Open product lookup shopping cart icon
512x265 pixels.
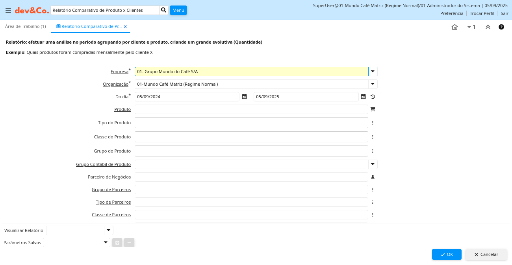coord(373,109)
